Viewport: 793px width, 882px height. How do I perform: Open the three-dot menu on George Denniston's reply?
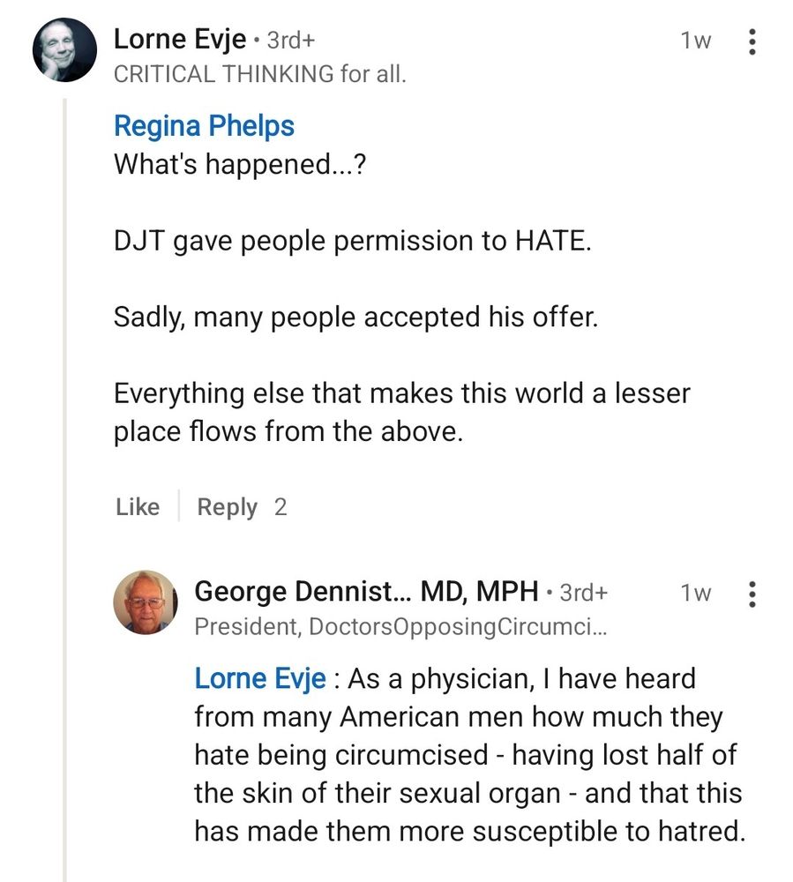(x=752, y=595)
